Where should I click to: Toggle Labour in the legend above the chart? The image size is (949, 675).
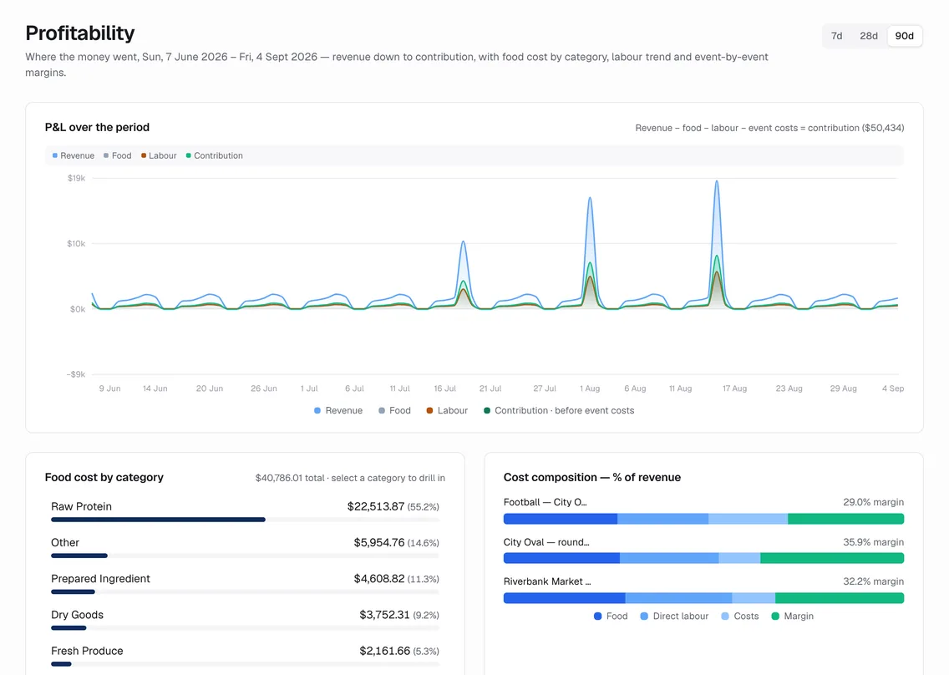pos(159,155)
